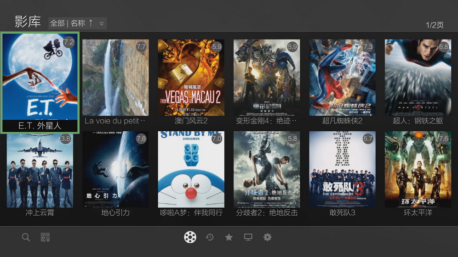
Task: Click the 1/2页 page indicator
Action: pos(435,25)
